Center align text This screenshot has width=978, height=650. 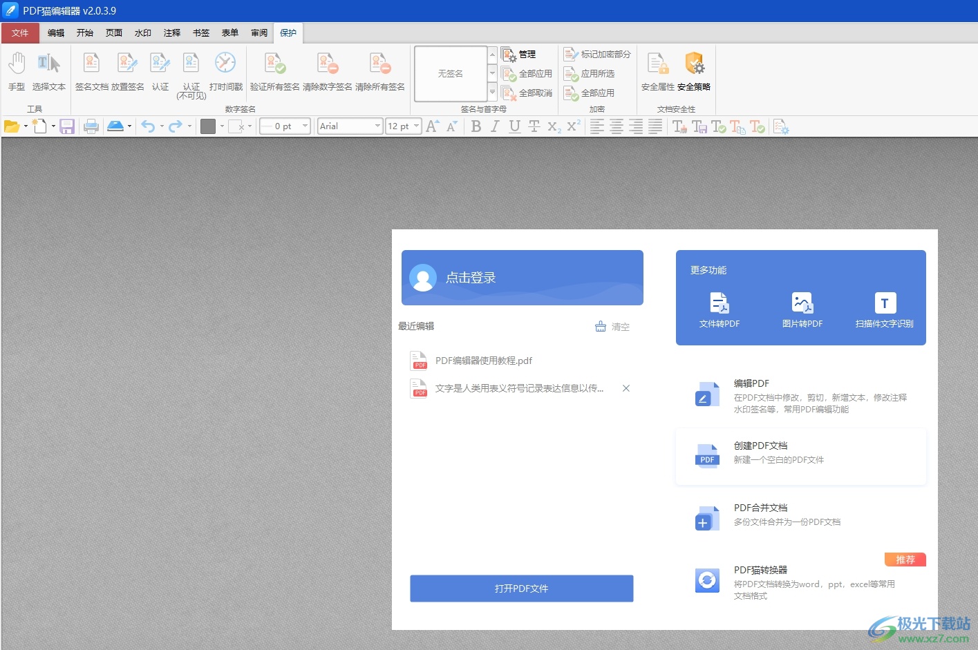pyautogui.click(x=617, y=126)
